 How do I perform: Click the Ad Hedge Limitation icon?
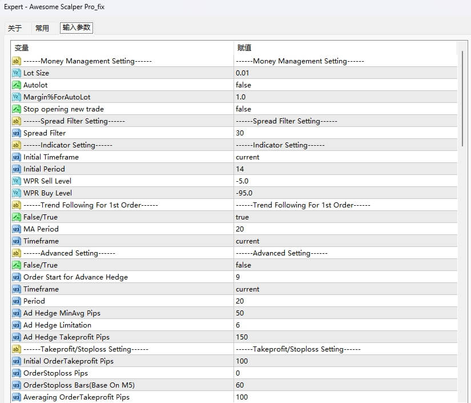(x=16, y=325)
